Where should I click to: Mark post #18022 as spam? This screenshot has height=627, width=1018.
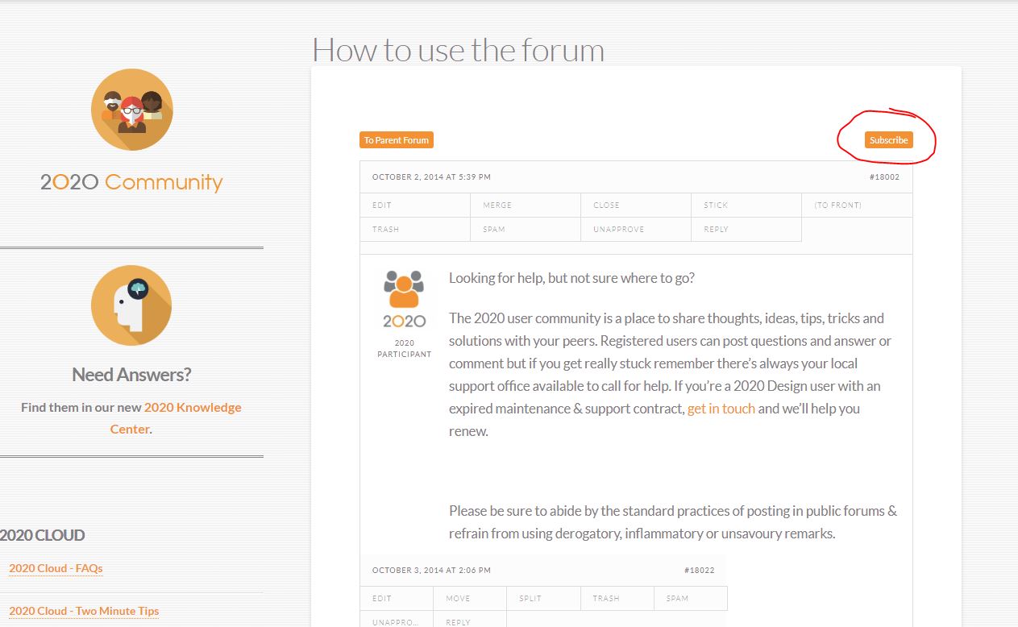tap(677, 599)
